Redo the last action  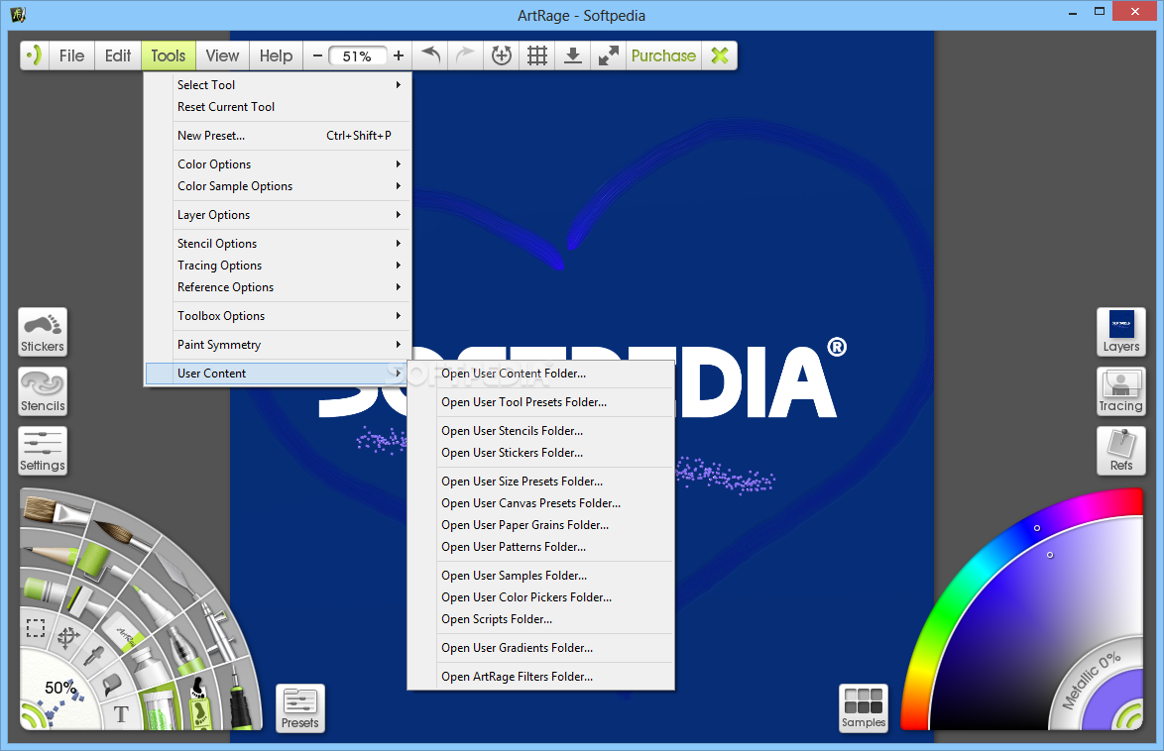465,54
